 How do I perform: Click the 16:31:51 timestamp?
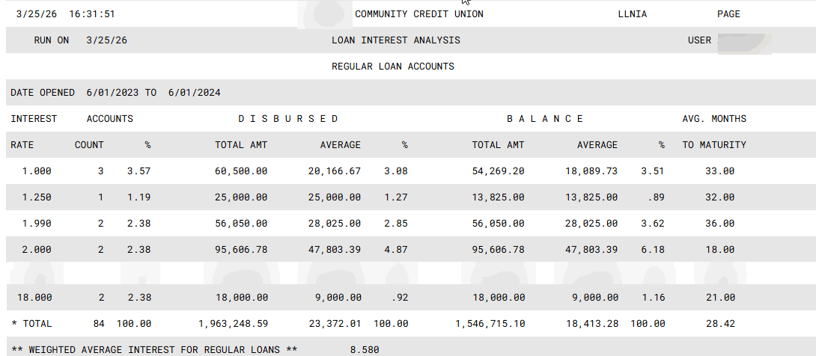click(x=92, y=14)
